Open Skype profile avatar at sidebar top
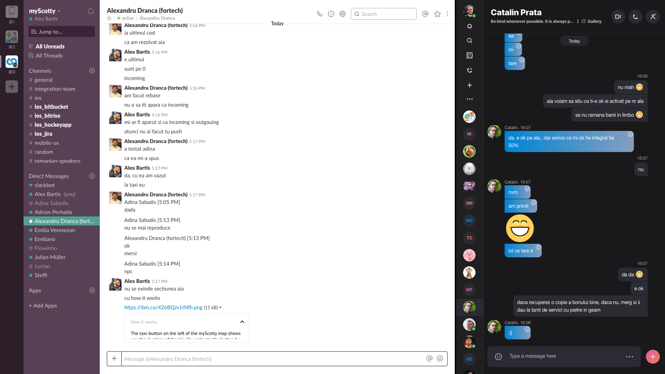 (470, 11)
